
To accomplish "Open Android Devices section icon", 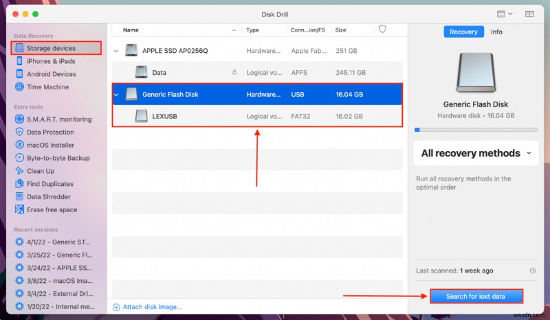I will [19, 74].
